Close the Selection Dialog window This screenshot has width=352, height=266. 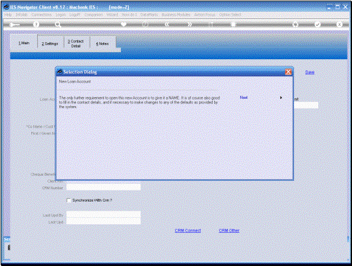pyautogui.click(x=288, y=72)
